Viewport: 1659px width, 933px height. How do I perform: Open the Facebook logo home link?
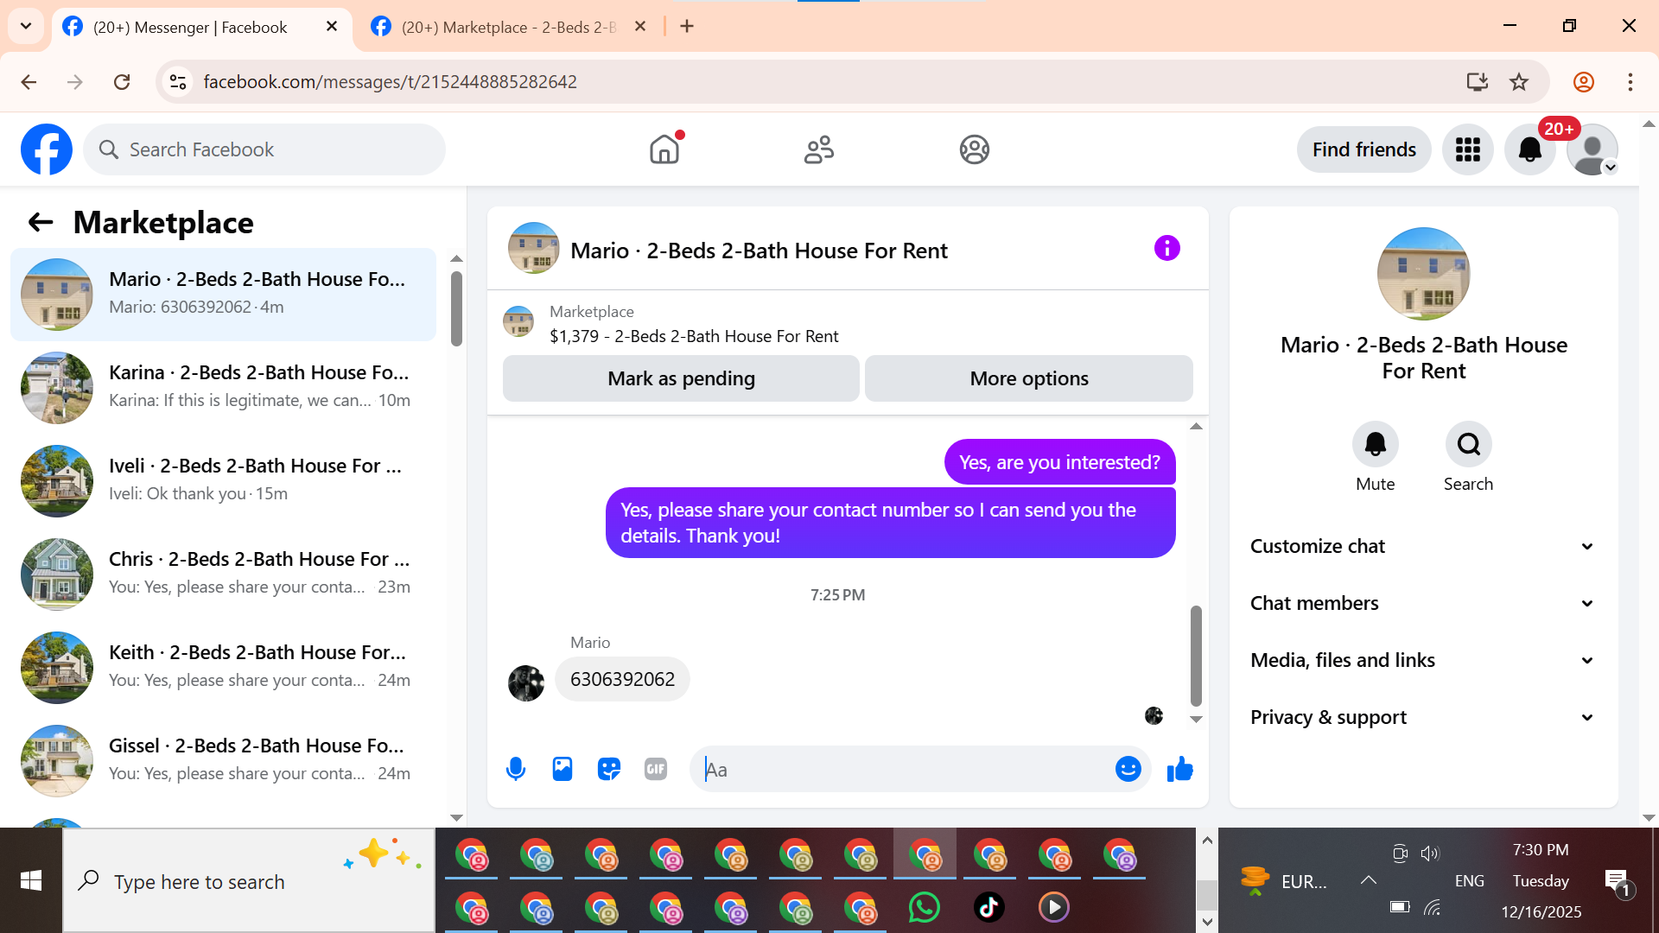click(x=47, y=149)
